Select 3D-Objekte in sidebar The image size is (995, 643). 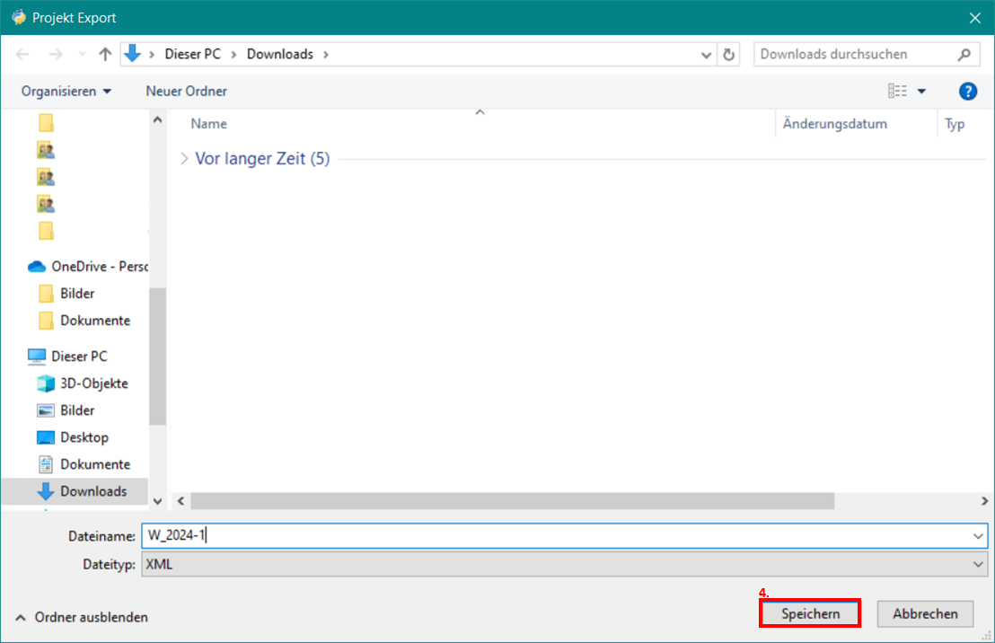[93, 383]
